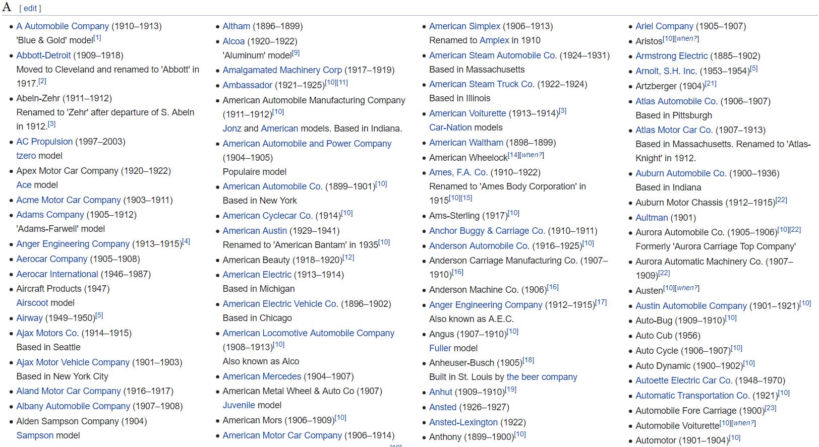The height and width of the screenshot is (447, 819).
Task: Follow the AC Propulsion link
Action: 44,142
